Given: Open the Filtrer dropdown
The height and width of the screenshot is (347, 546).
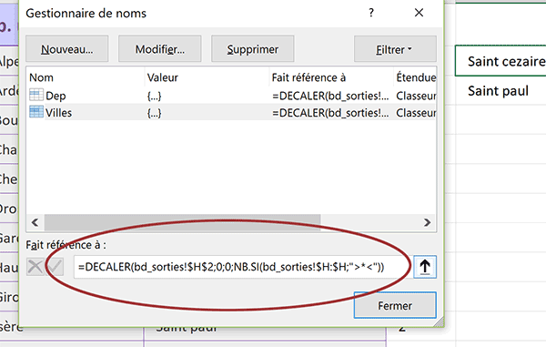Looking at the screenshot, I should click(x=395, y=49).
